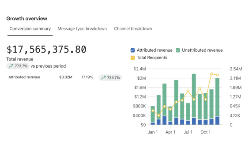Screen dimensions: 249x161
Task: Click the Oct 1 axis label
Action: 205,132
